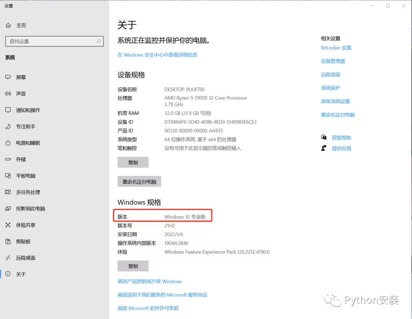Click the Sound speaker icon
The height and width of the screenshot is (319, 412).
8,94
